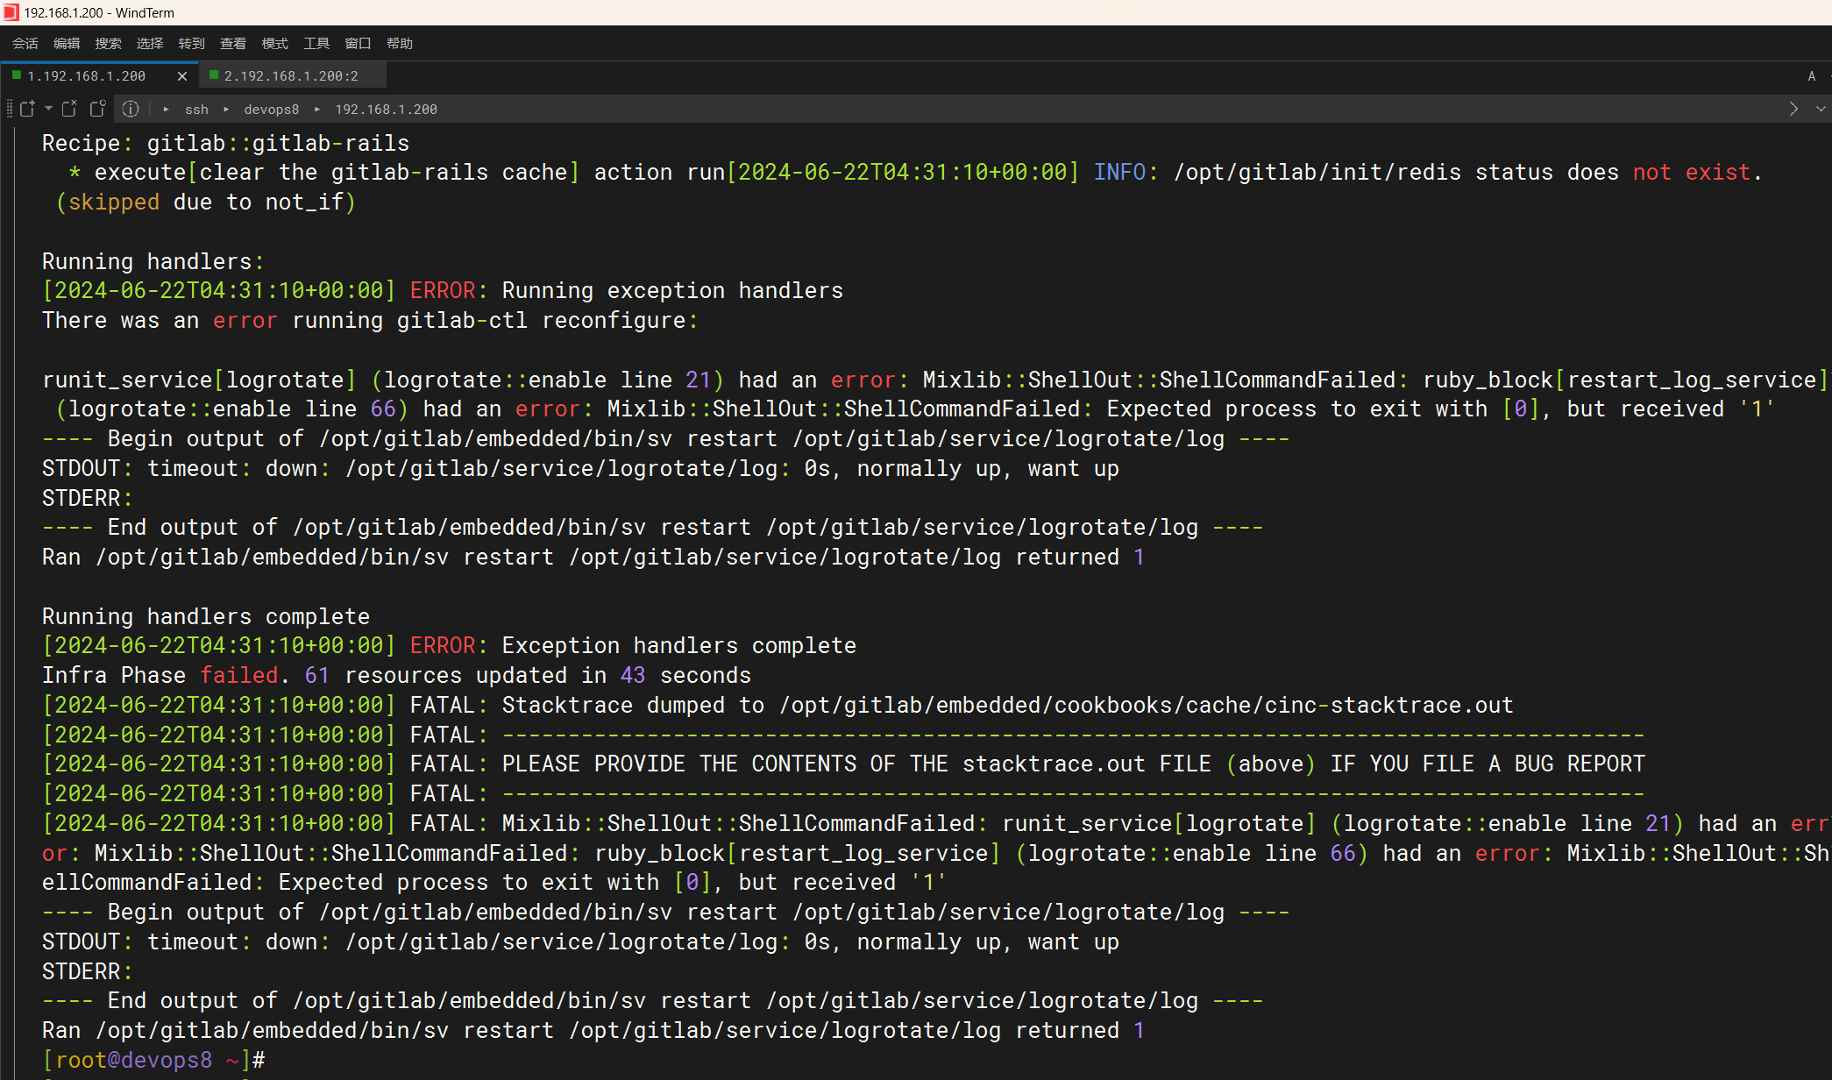Image resolution: width=1832 pixels, height=1080 pixels.
Task: Open the 转到 (Go to) menu
Action: [191, 44]
